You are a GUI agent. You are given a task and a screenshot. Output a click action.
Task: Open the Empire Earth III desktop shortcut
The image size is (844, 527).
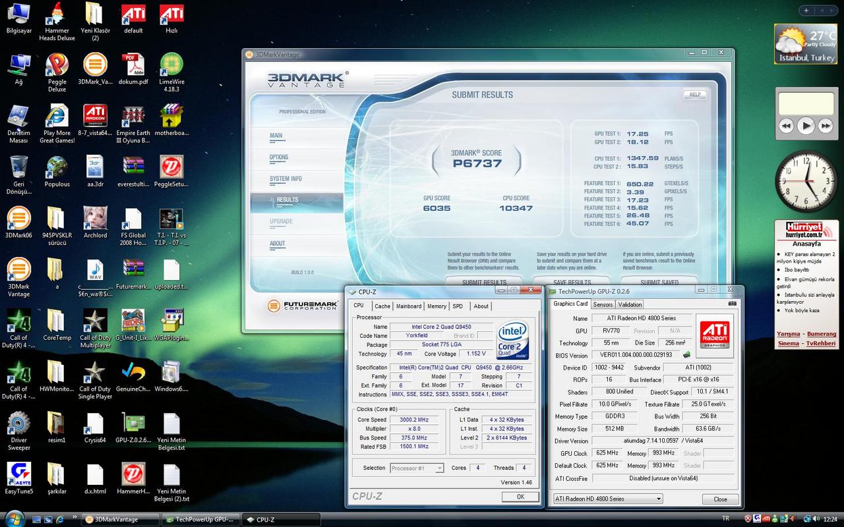click(x=133, y=124)
